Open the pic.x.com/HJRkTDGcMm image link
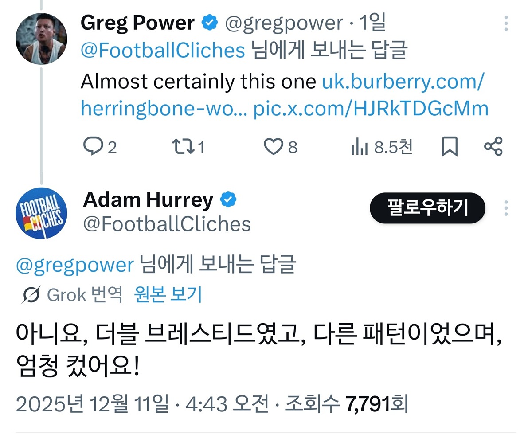Image resolution: width=532 pixels, height=442 pixels. tap(371, 109)
